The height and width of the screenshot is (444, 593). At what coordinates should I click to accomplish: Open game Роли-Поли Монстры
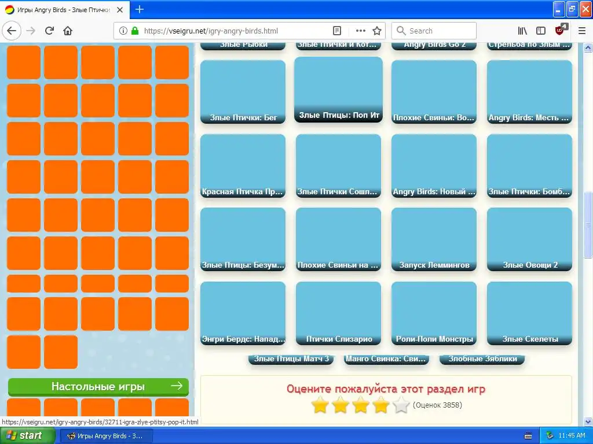click(x=434, y=313)
